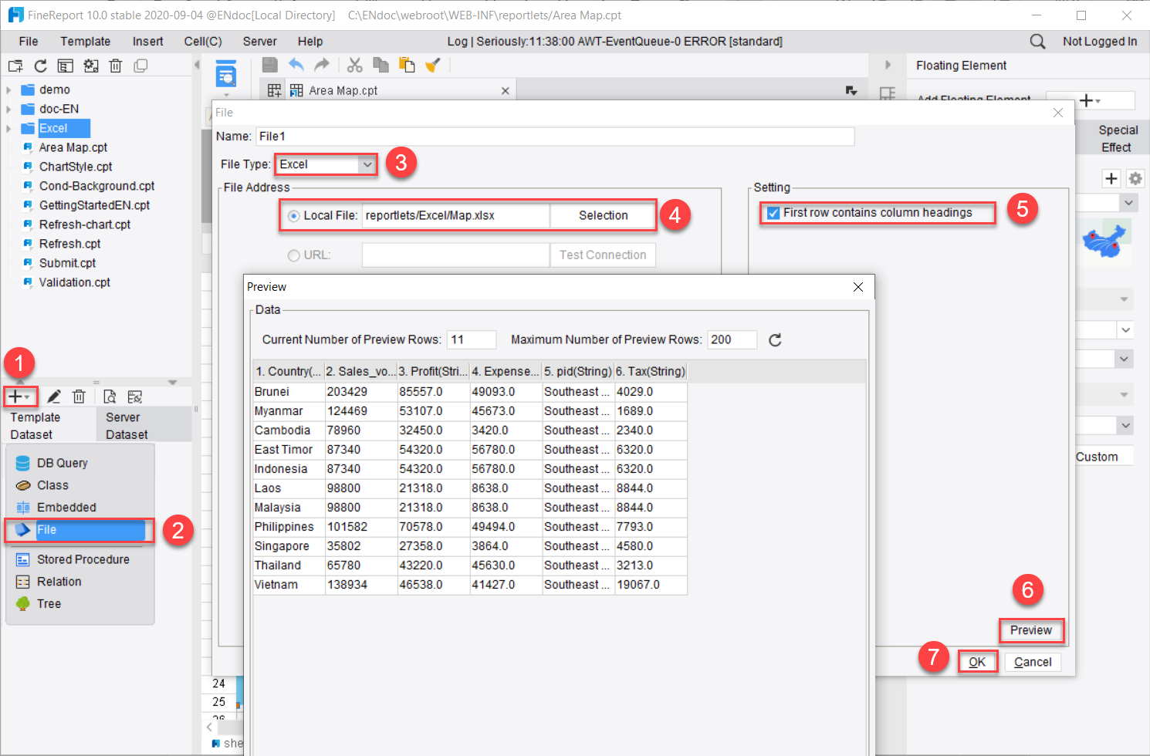Choose Stored Procedure from dataset menu
Screen dimensions: 1150x756
point(83,559)
